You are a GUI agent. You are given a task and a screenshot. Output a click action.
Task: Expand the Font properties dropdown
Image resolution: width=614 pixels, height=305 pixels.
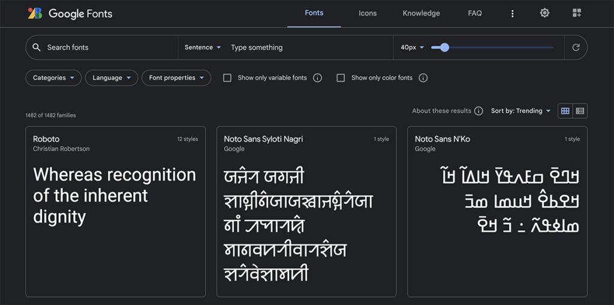(x=176, y=78)
